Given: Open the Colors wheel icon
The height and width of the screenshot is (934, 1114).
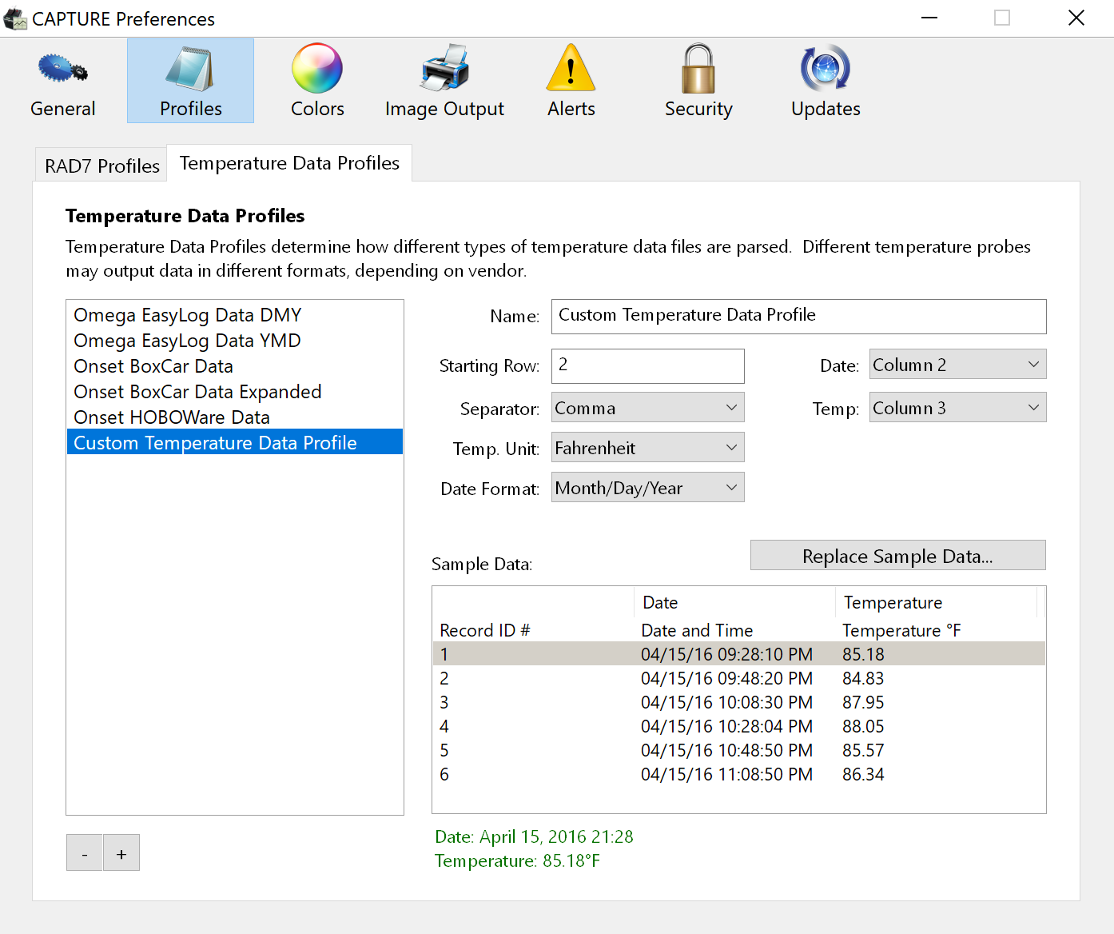Looking at the screenshot, I should coord(317,69).
